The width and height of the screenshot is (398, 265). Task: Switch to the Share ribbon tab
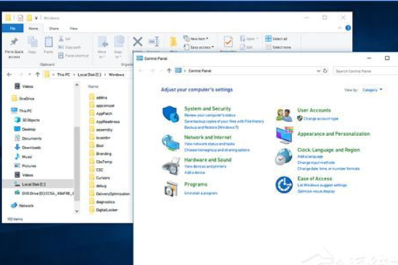click(x=54, y=29)
